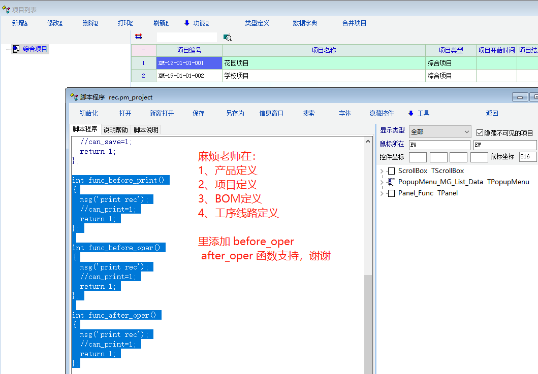
Task: Click the 保存 button in script toolbar
Action: click(198, 113)
